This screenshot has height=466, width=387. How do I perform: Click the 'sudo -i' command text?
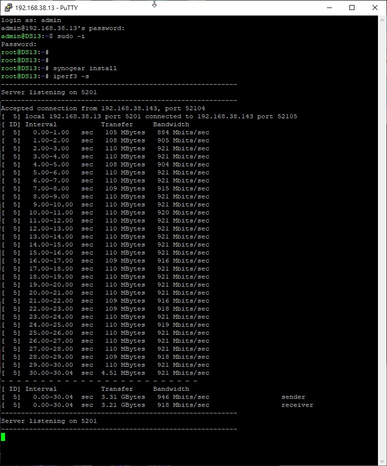point(71,36)
